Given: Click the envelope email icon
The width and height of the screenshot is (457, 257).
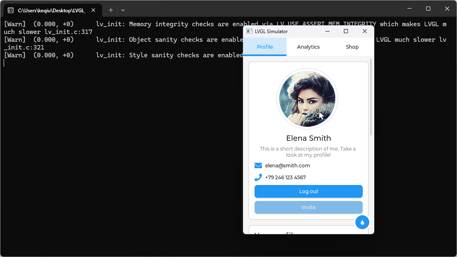Looking at the screenshot, I should pos(258,166).
